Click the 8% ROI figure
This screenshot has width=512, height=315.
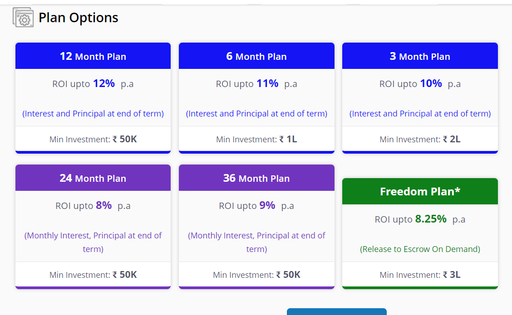(104, 205)
